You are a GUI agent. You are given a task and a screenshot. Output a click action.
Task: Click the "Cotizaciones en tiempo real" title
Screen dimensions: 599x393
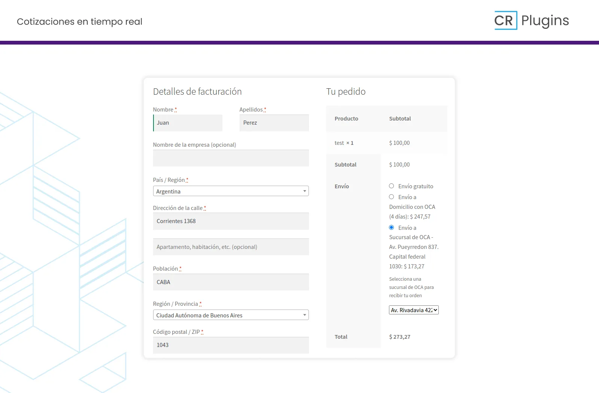(x=79, y=22)
